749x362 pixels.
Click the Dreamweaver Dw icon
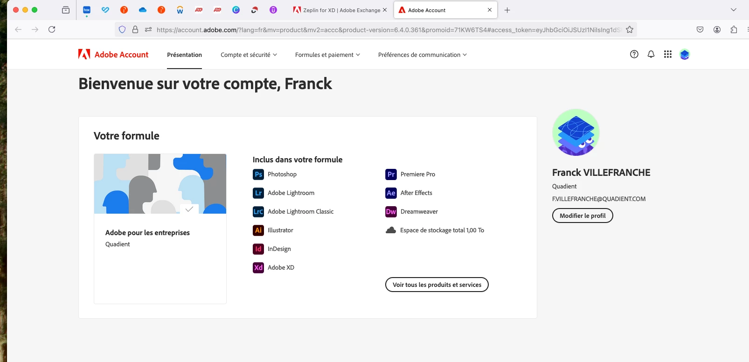391,212
